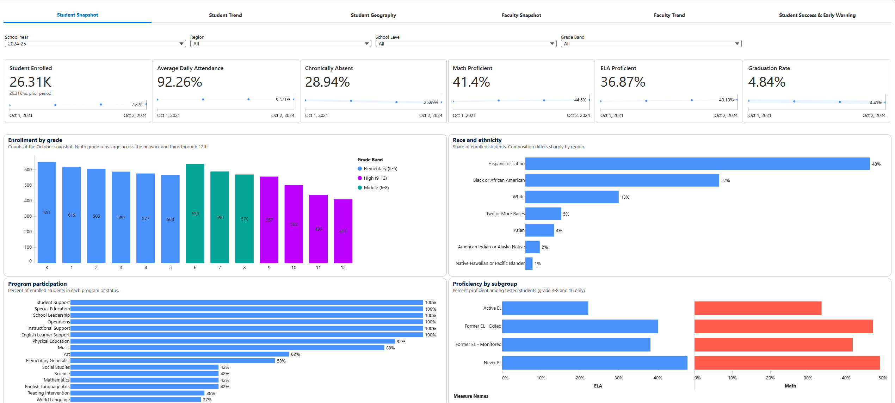Click the Measure Names legend heading
This screenshot has width=895, height=403.
click(x=471, y=396)
